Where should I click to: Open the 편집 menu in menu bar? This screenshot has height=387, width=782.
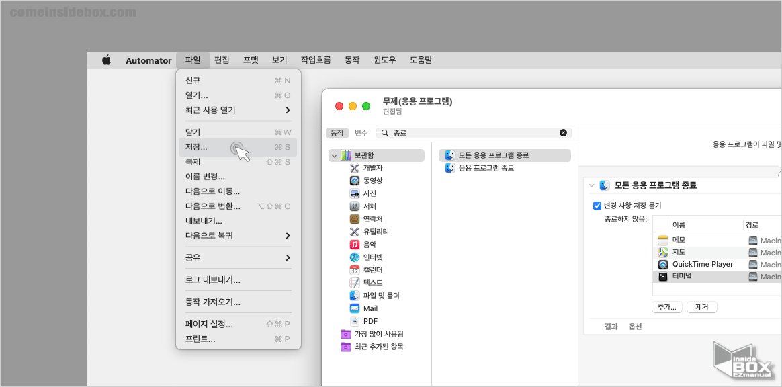[222, 60]
